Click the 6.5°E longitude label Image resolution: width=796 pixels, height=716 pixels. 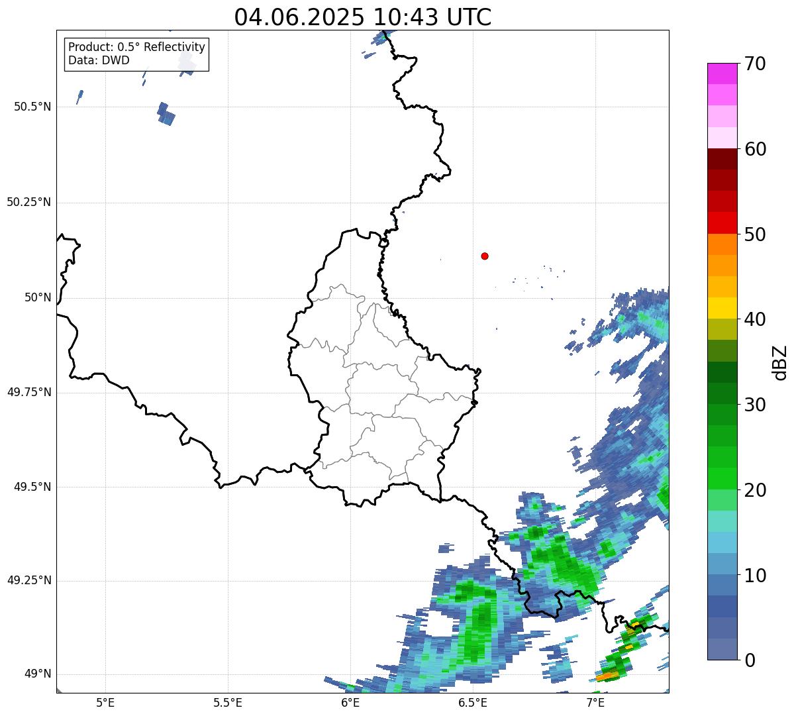[473, 702]
